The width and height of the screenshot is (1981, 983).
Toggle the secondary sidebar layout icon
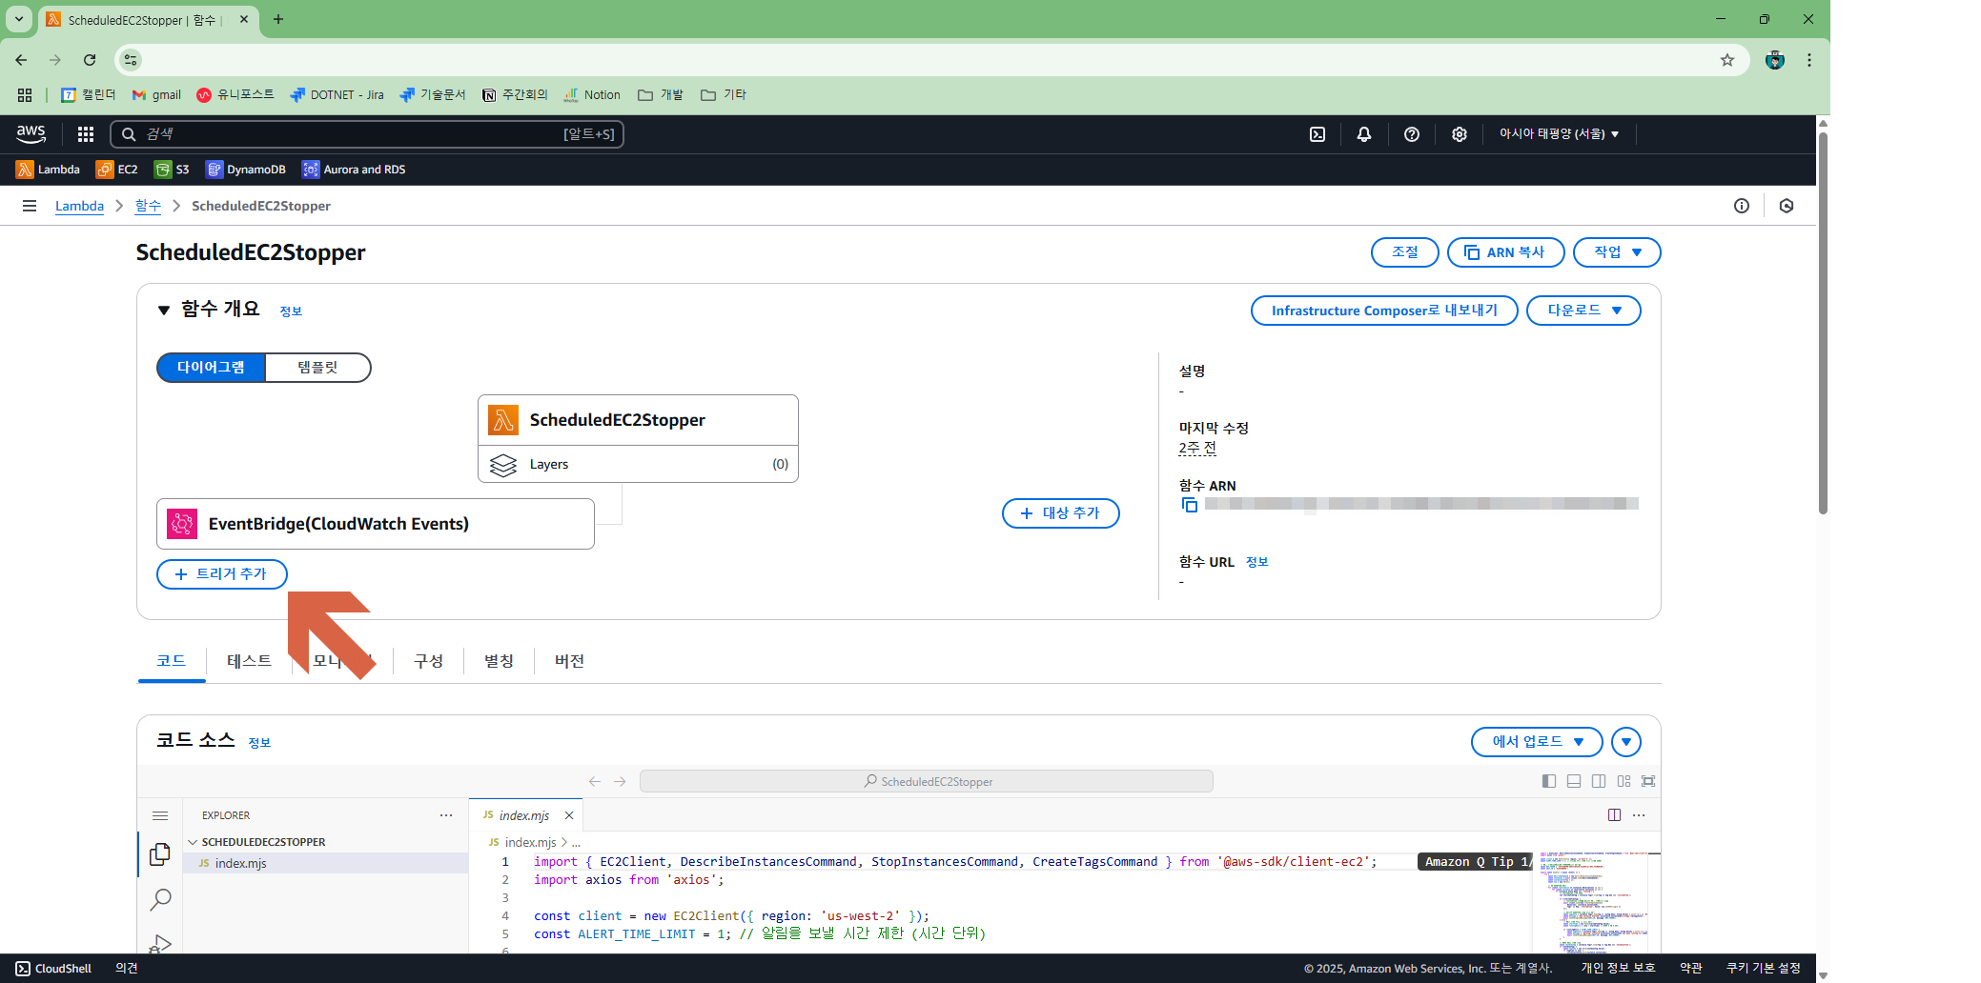pyautogui.click(x=1599, y=781)
